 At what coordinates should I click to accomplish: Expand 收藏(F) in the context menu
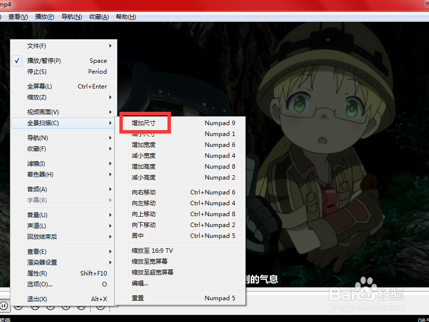(x=64, y=148)
